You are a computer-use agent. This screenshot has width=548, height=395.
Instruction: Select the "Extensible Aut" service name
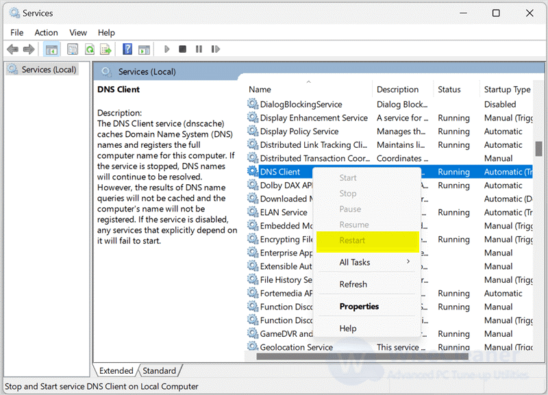pos(286,266)
